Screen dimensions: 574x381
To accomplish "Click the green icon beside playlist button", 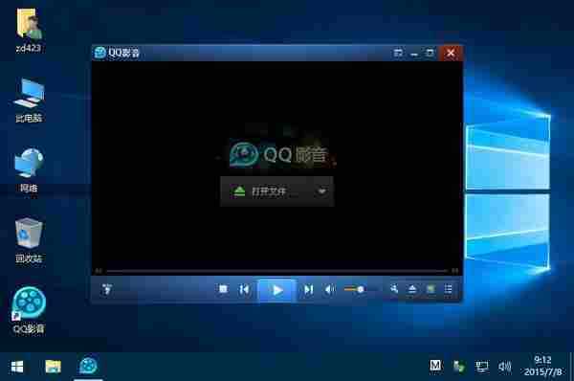I will [430, 289].
